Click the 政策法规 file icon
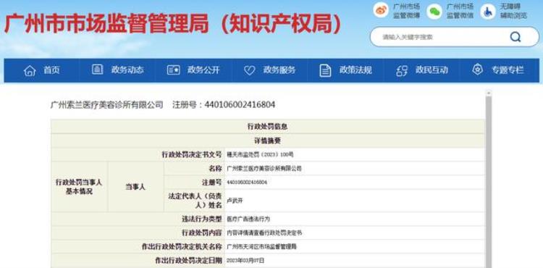Screen dimensions: 543x268 [x=325, y=70]
